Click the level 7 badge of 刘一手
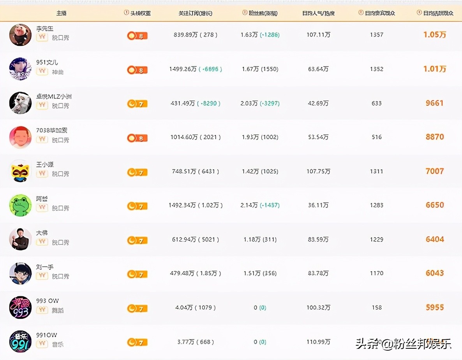This screenshot has height=360, width=462. 137,274
